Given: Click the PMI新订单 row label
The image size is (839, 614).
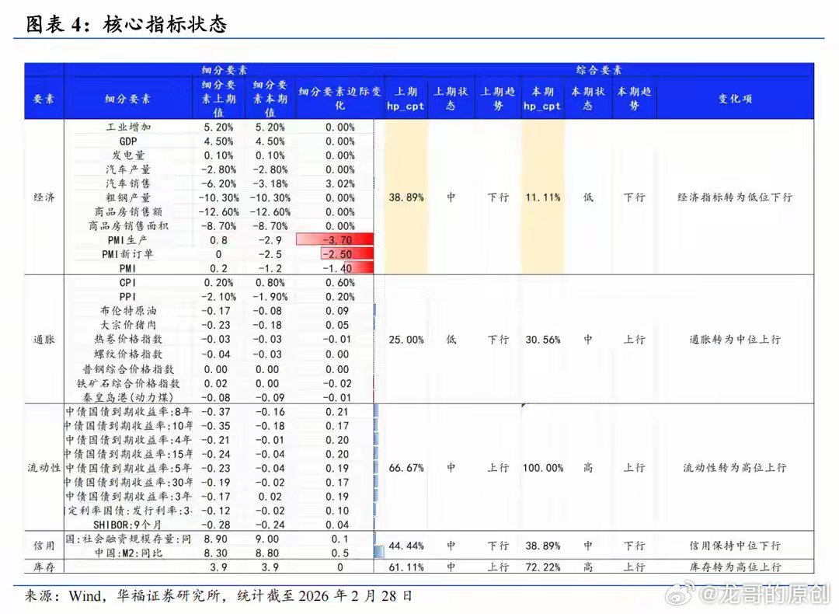Looking at the screenshot, I should pyautogui.click(x=127, y=254).
